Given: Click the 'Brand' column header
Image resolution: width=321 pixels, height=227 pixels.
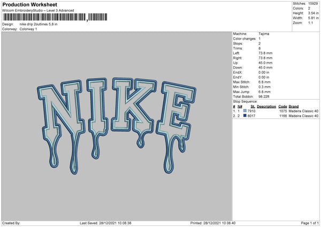Looking at the screenshot, I should [x=294, y=107].
